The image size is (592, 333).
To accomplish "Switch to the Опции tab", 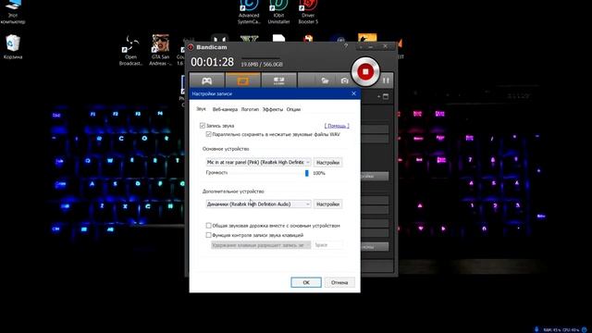I will coord(293,109).
